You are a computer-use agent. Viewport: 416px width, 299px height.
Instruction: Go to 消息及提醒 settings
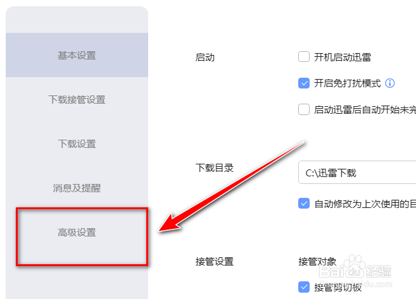coord(77,188)
